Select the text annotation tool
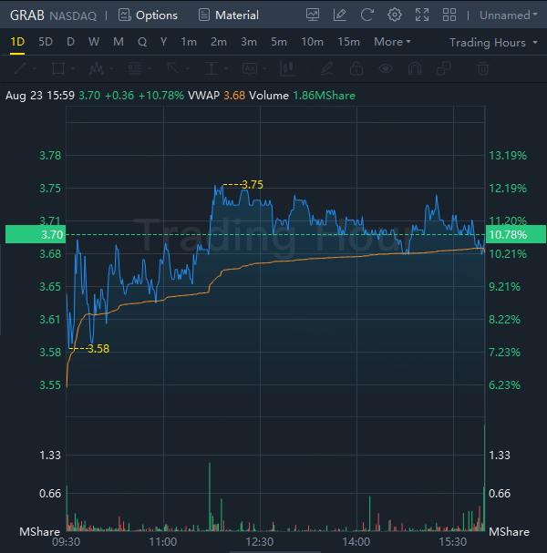The image size is (547, 553). pos(250,68)
